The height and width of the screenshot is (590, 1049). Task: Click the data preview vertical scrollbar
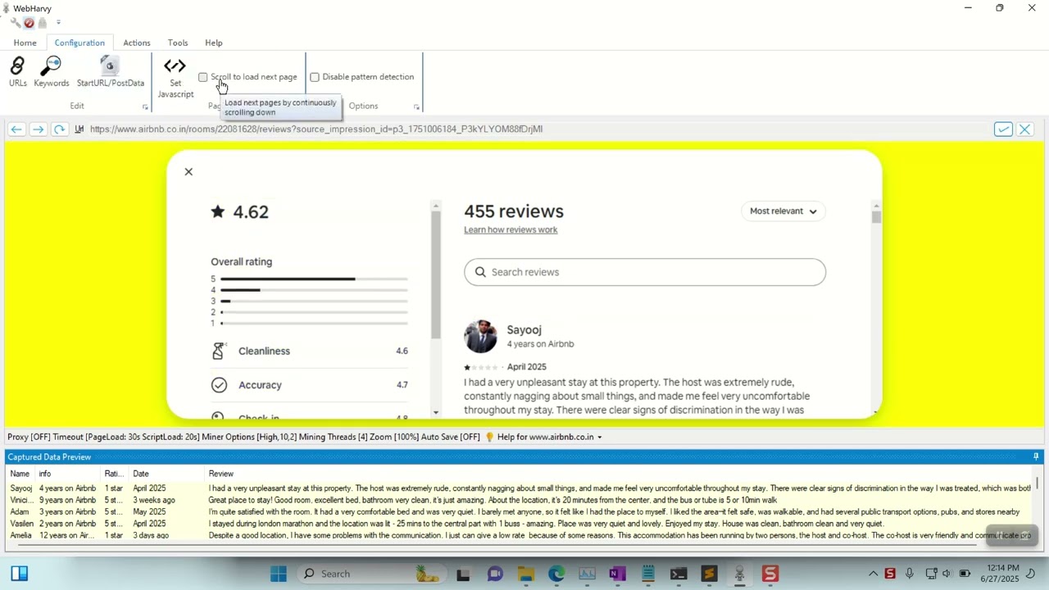pos(1038,483)
